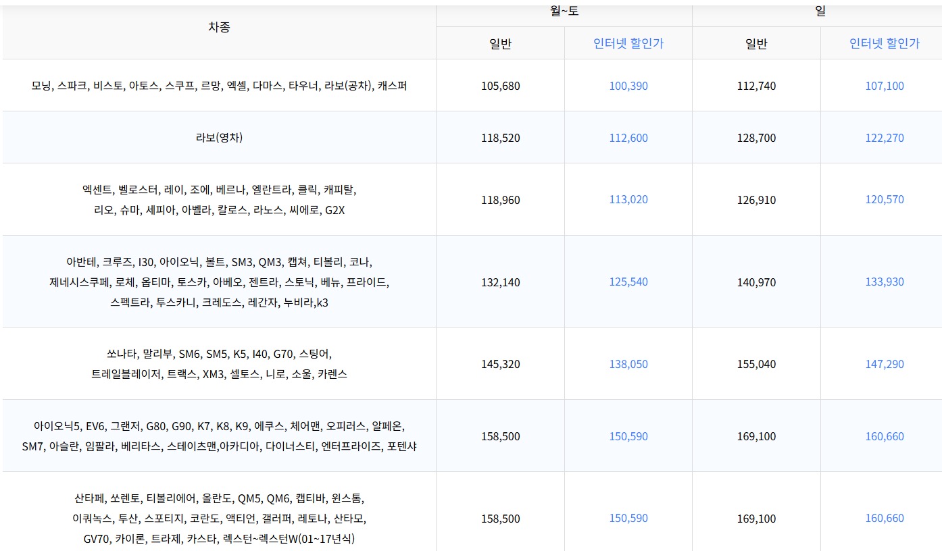Select the 일 header cell

coord(820,12)
